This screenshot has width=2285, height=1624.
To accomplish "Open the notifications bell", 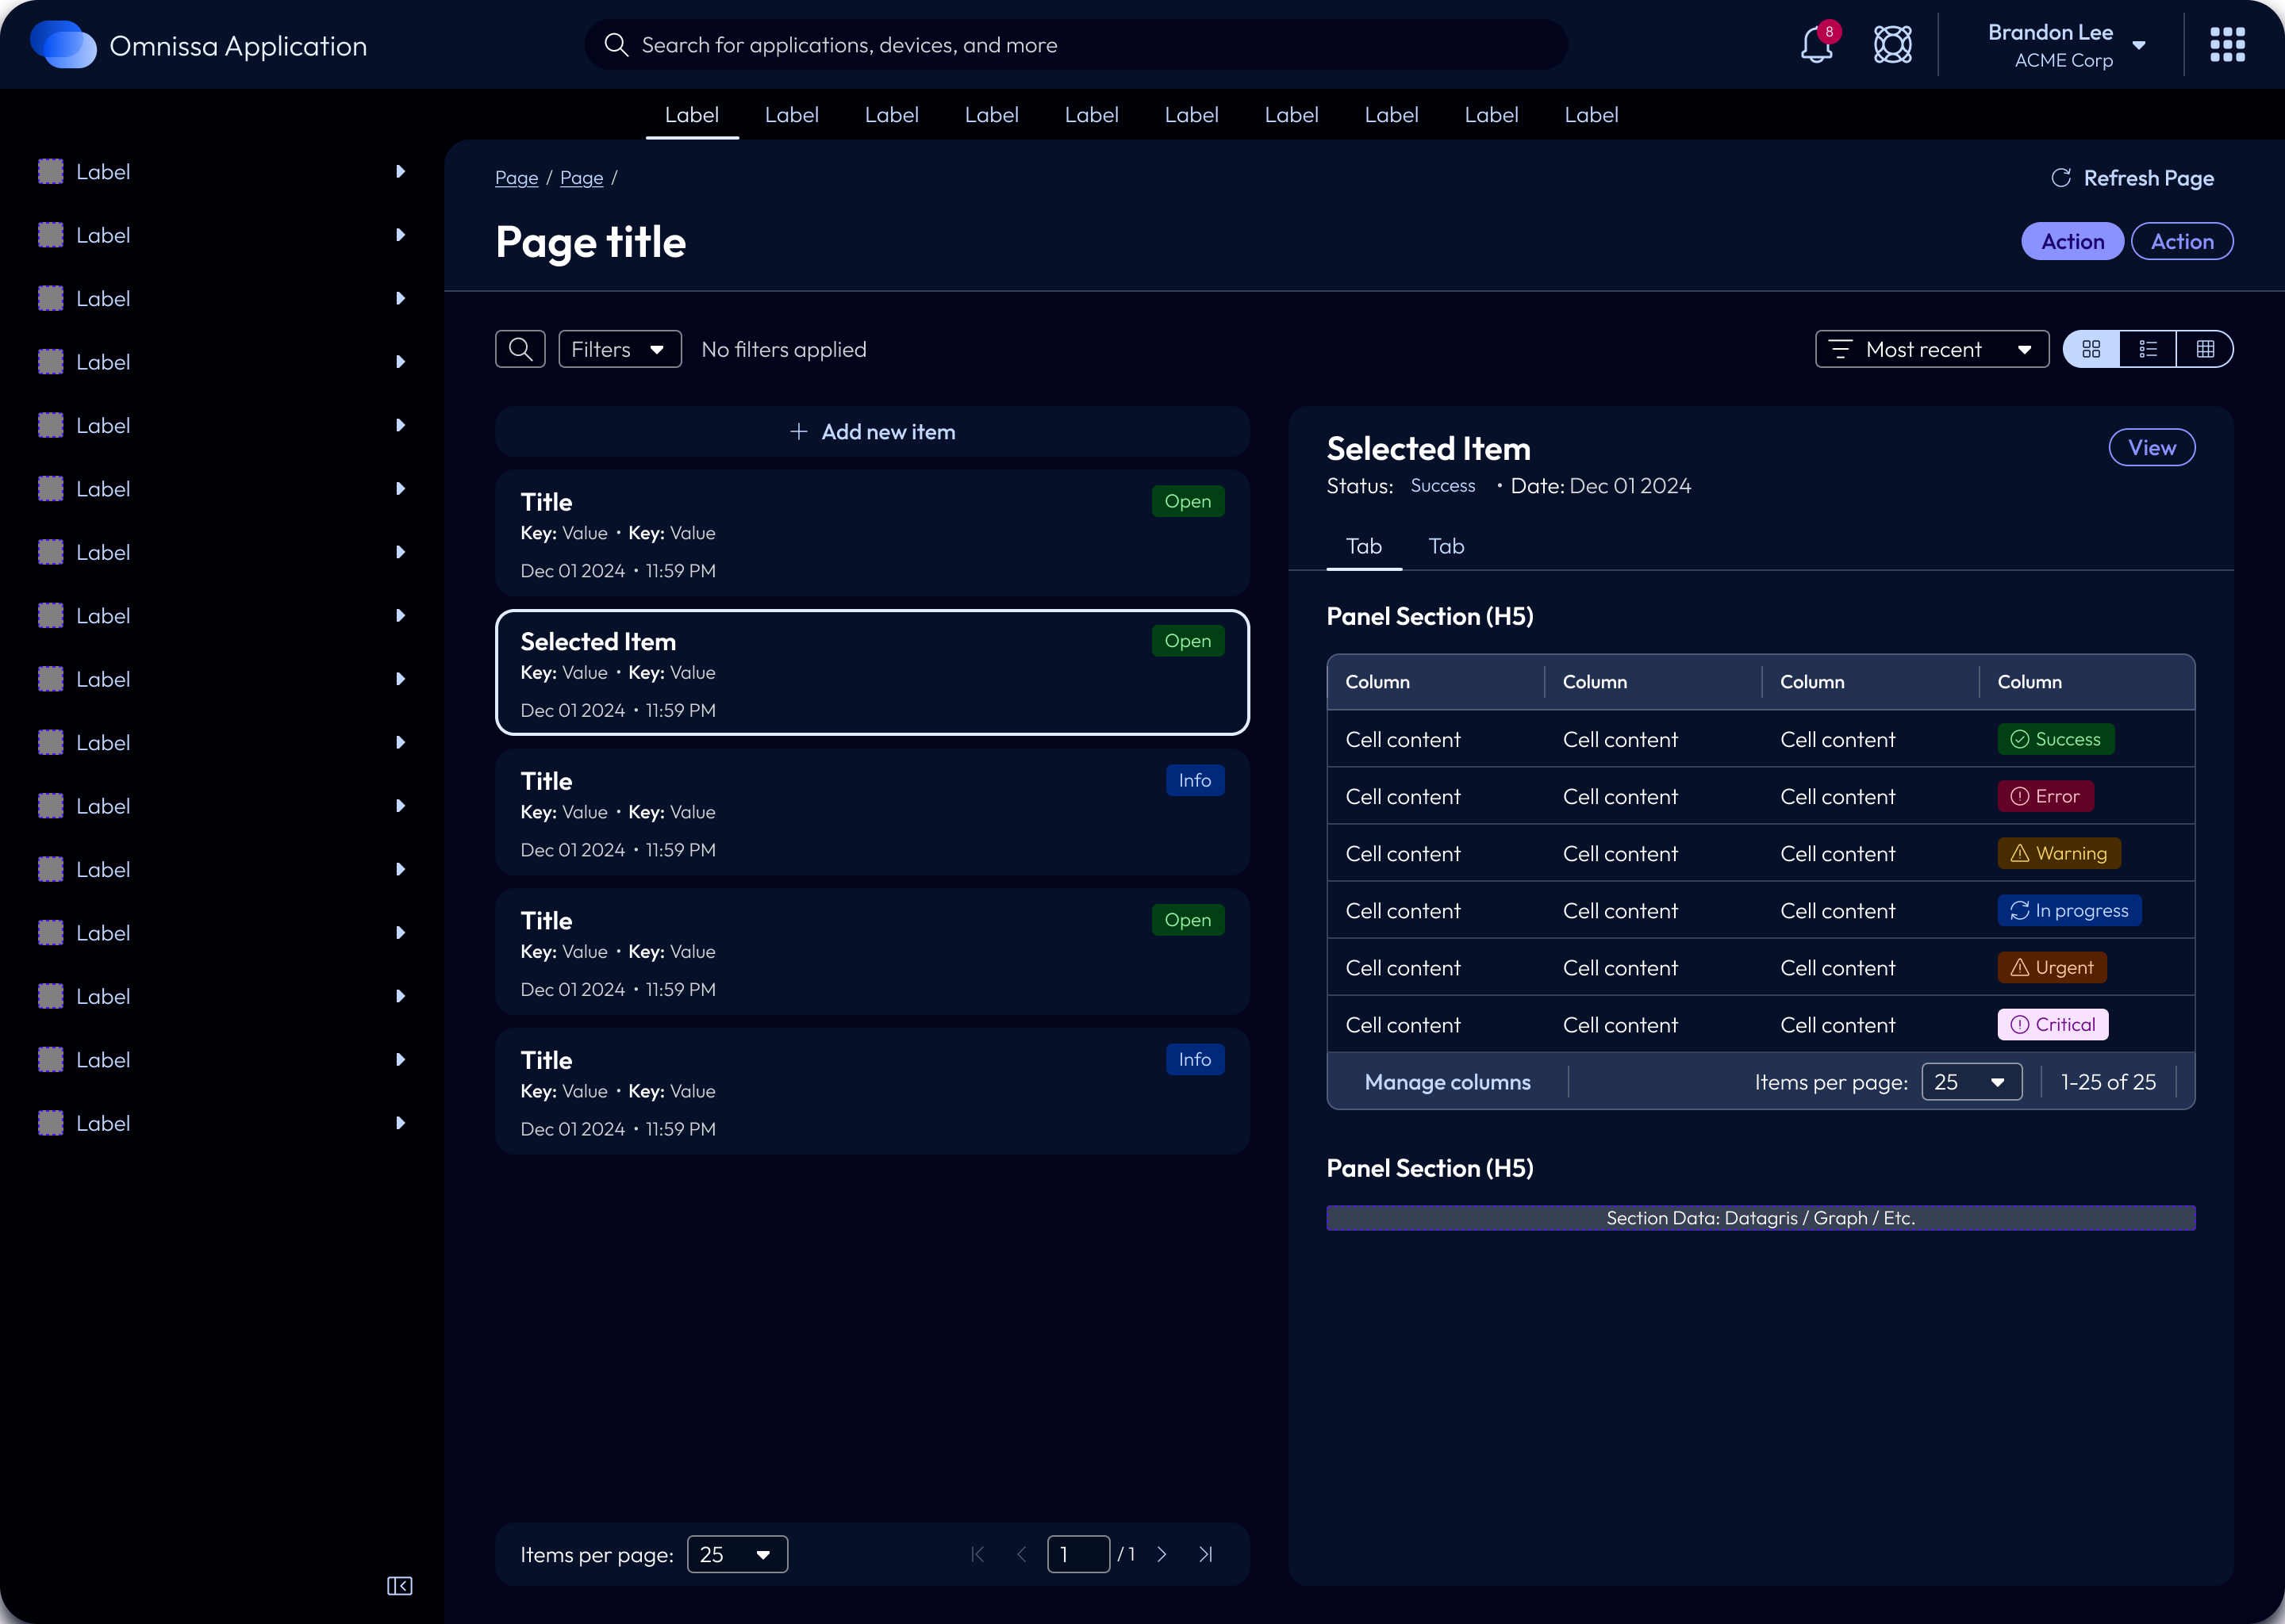I will 1815,44.
